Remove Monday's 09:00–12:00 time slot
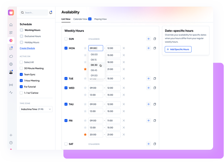224x162 pixels. pos(124,48)
